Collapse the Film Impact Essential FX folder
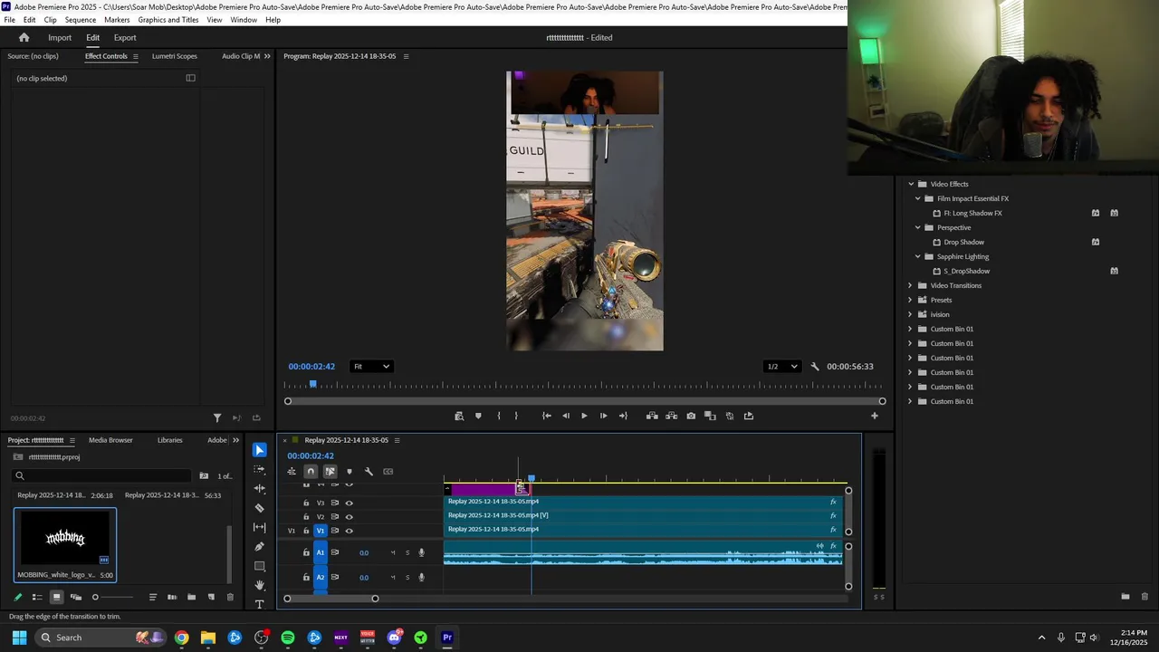1159x652 pixels. point(917,198)
